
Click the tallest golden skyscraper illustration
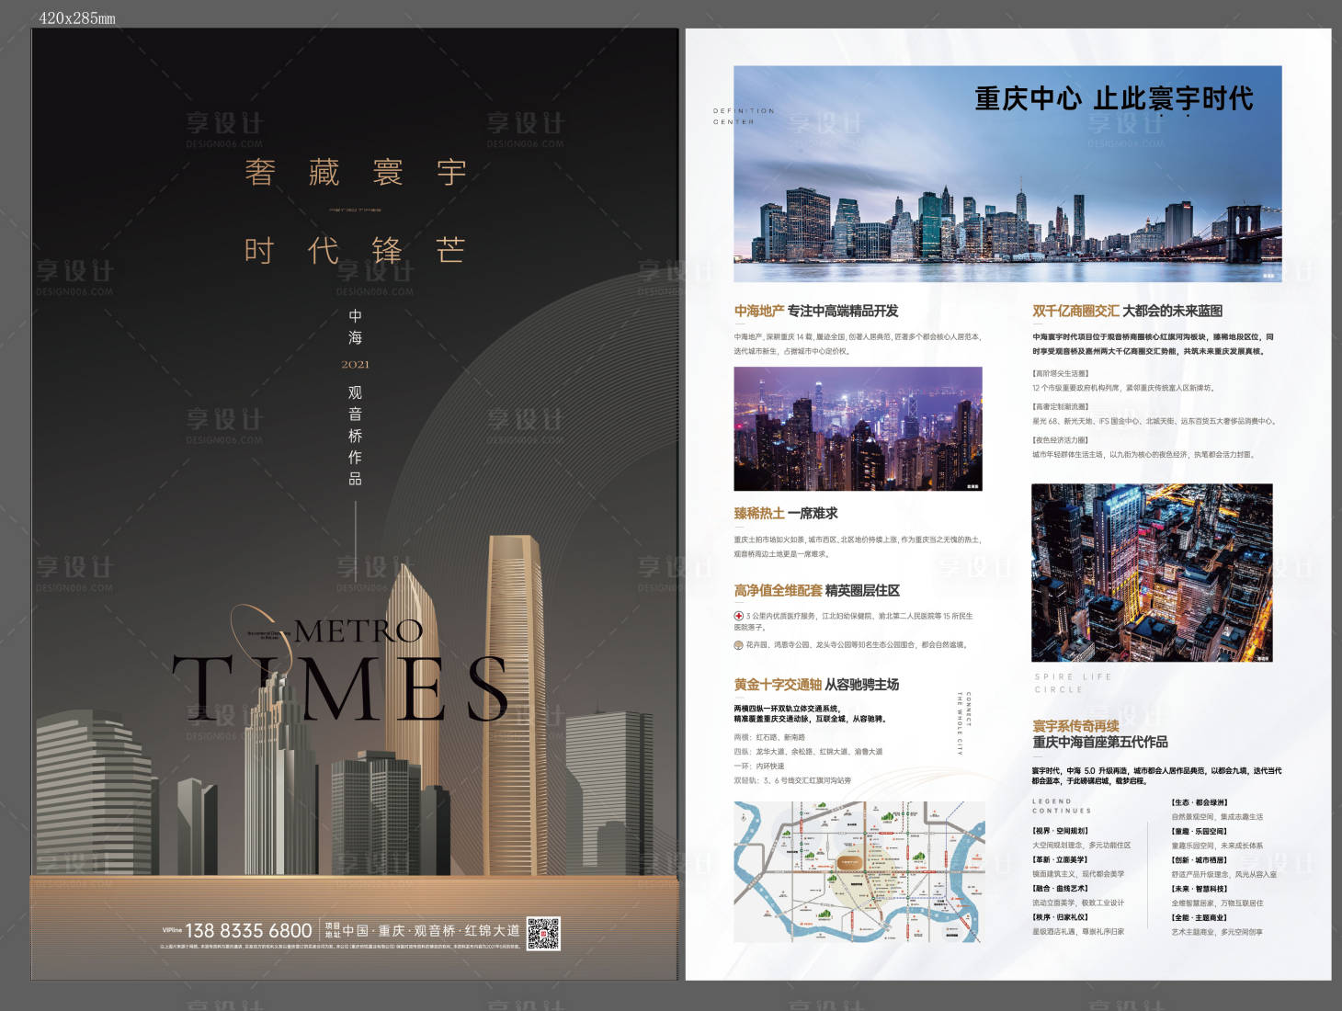tap(514, 705)
